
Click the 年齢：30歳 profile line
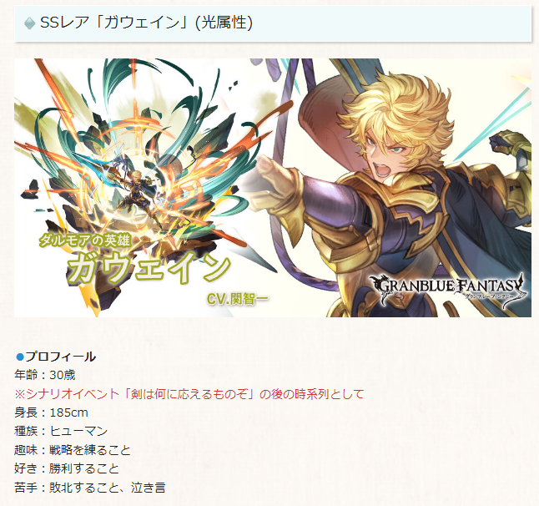pyautogui.click(x=45, y=375)
